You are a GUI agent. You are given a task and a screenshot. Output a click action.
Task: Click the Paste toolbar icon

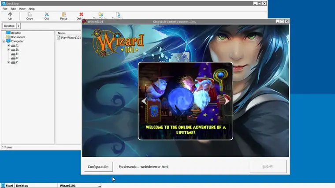tap(63, 15)
